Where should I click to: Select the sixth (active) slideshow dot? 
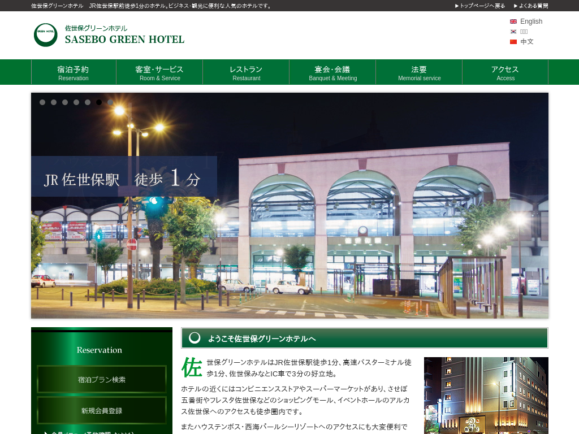(x=99, y=102)
